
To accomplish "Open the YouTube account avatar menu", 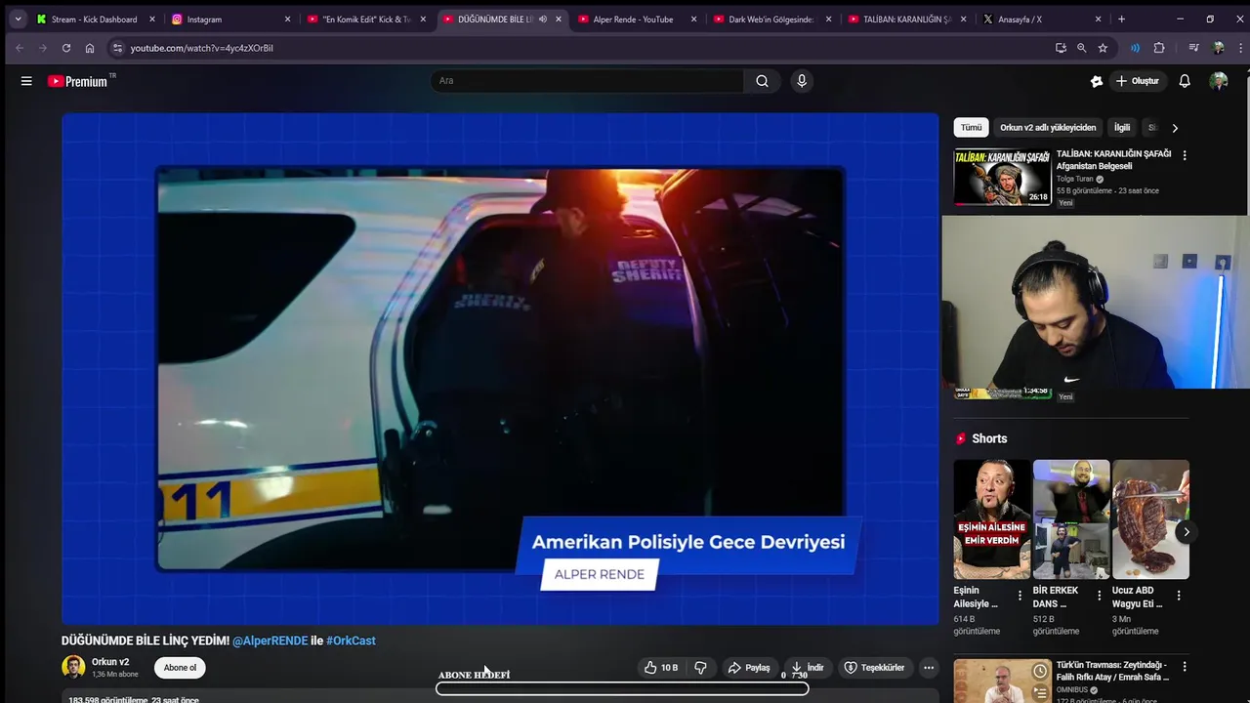I will click(x=1219, y=81).
